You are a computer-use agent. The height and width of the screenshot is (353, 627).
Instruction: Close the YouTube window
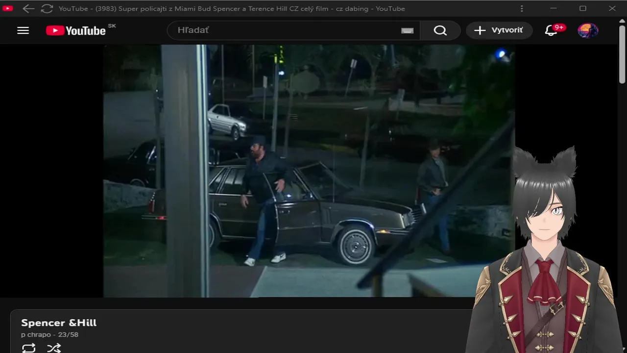[x=612, y=8]
